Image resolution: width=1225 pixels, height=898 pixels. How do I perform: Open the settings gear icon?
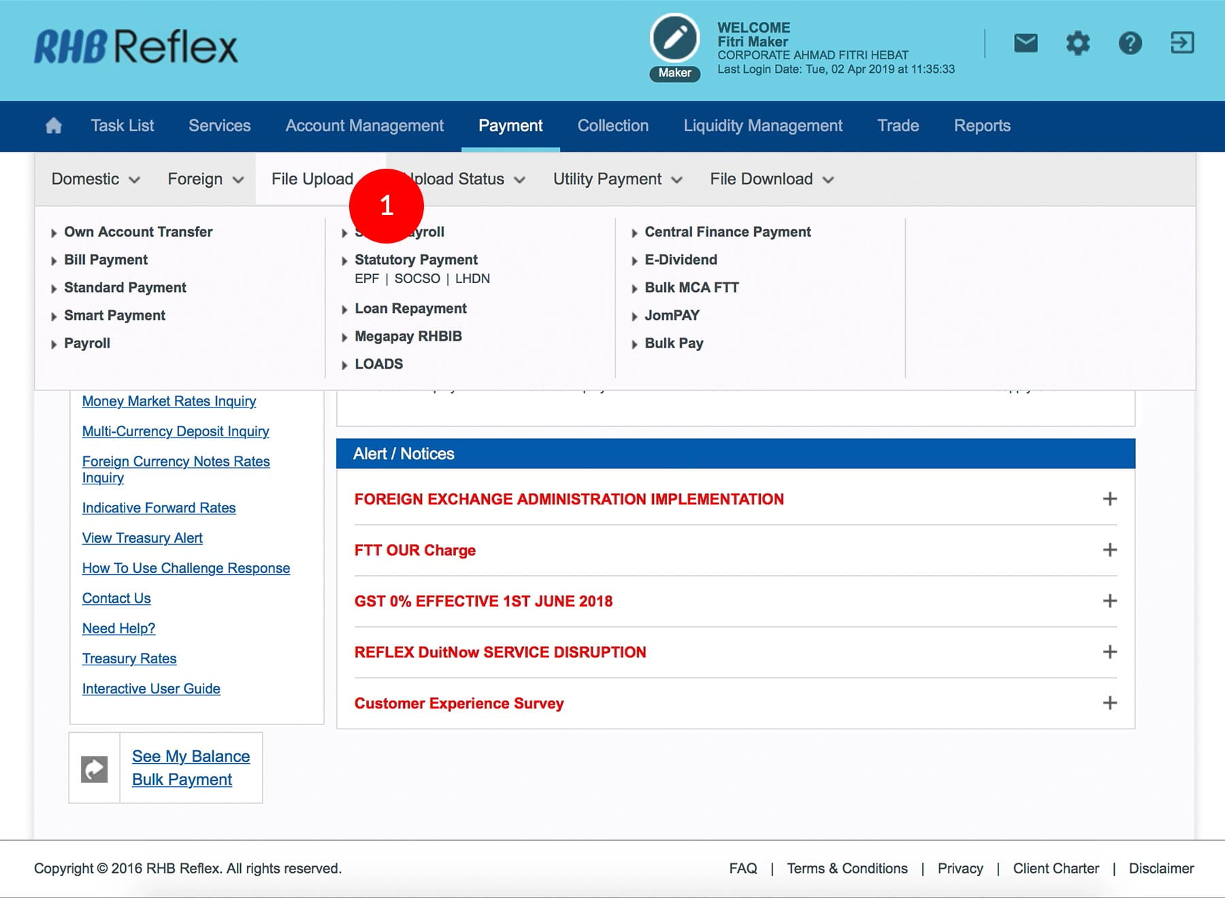pyautogui.click(x=1077, y=44)
